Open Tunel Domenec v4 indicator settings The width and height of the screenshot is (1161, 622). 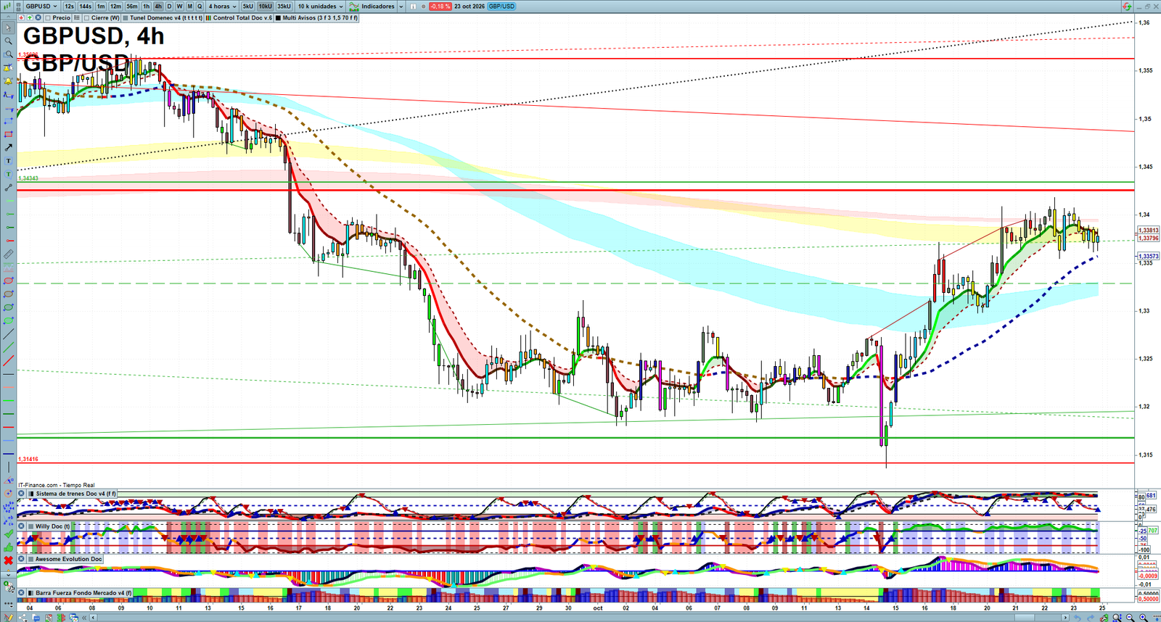tap(163, 17)
